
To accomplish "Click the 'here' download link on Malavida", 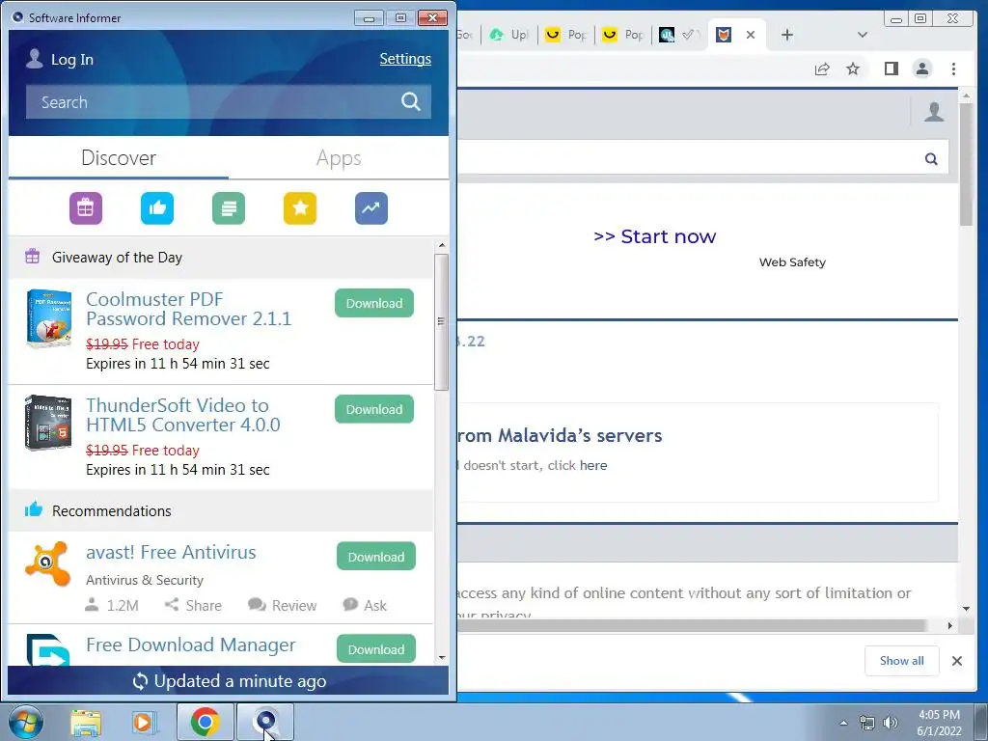I will tap(593, 466).
